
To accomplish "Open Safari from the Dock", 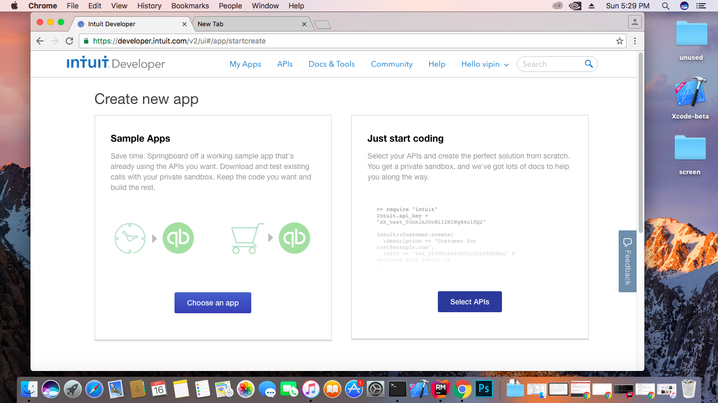I will (x=95, y=389).
